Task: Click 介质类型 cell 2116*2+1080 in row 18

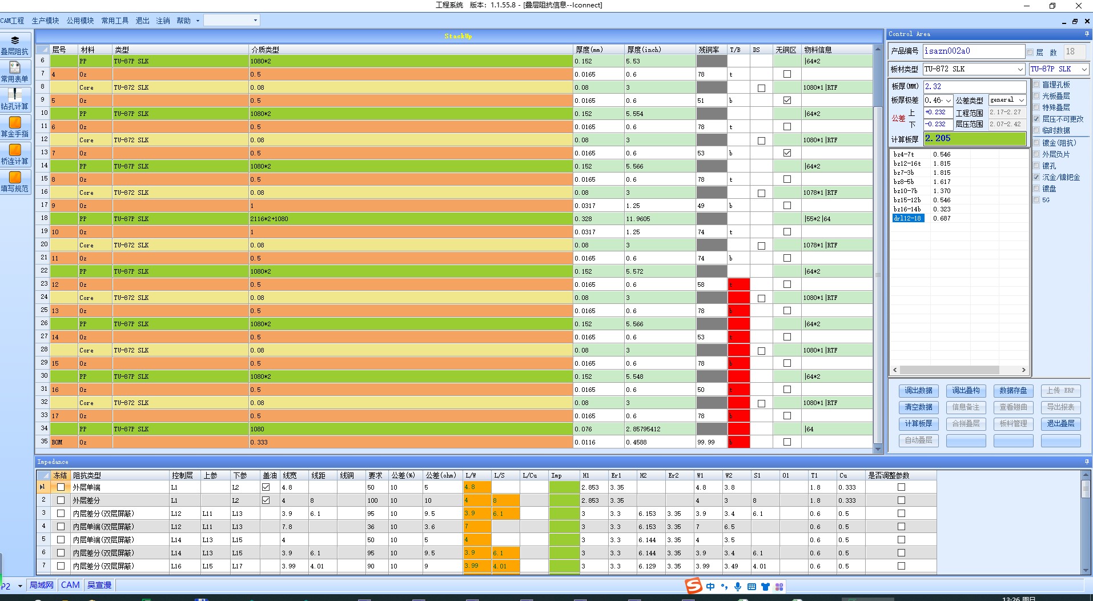Action: pos(411,219)
